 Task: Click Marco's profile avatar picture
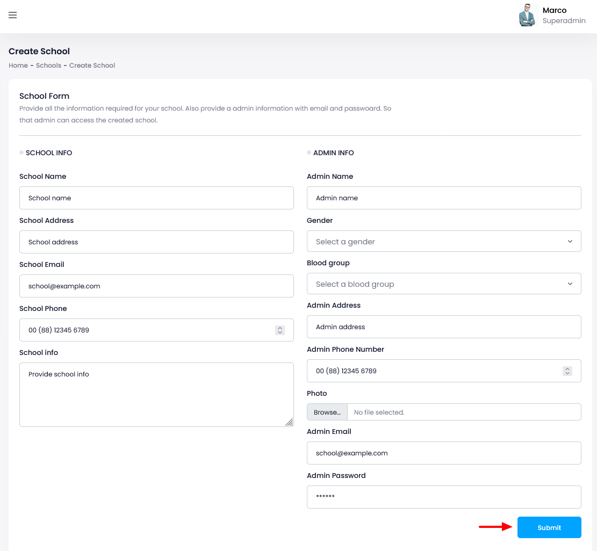coord(528,16)
